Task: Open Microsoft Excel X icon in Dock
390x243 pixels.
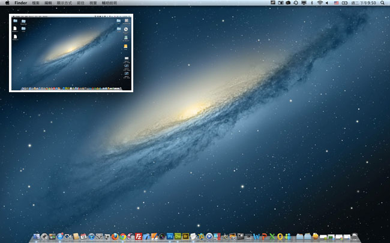Action: tap(272, 236)
